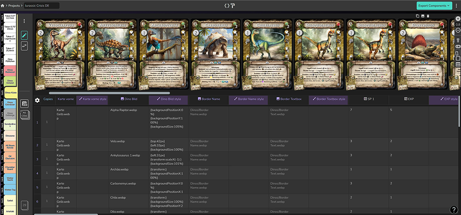Click the Dino Bild column header
This screenshot has height=215, width=461.
point(129,99)
